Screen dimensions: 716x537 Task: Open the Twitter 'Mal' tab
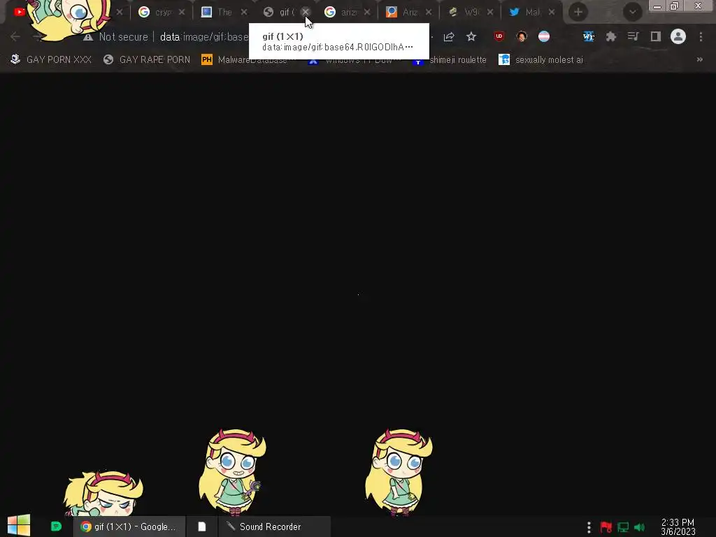[x=526, y=13]
